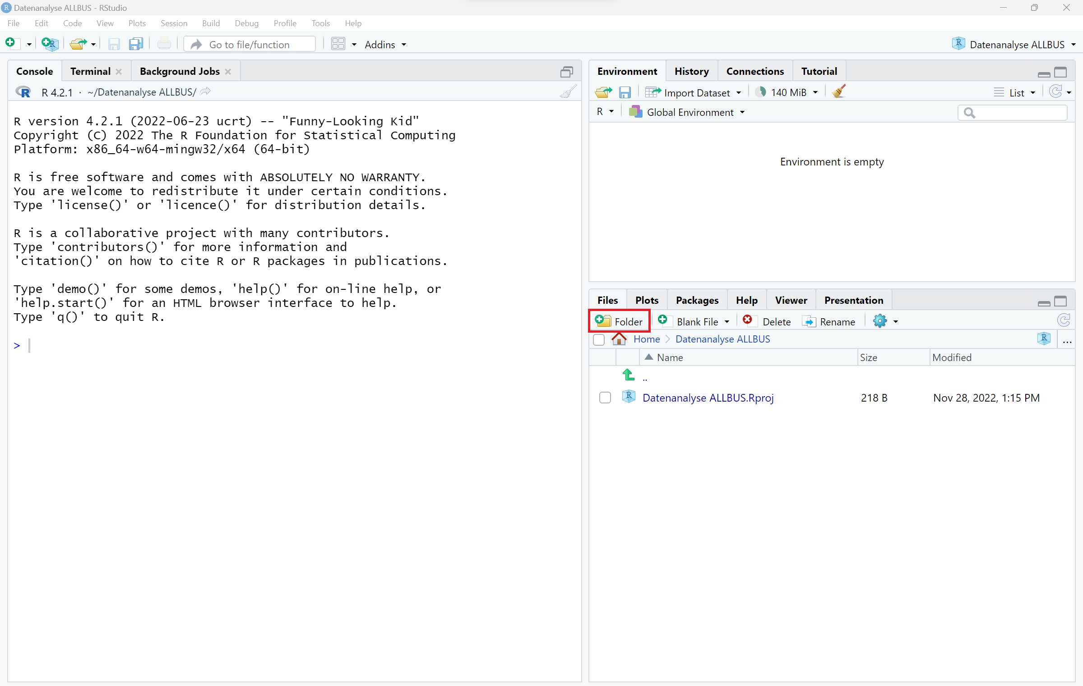Click the create new R project icon

click(50, 44)
